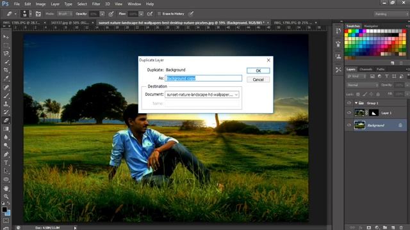Screen dimensions: 410x230
Task: Select the Dodge tool
Action: coord(6,145)
